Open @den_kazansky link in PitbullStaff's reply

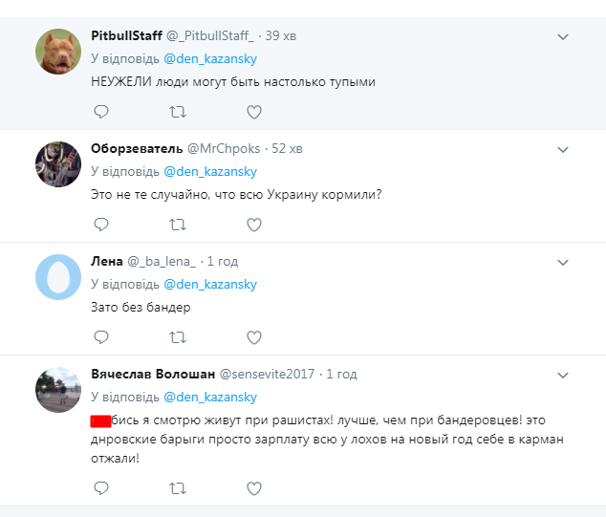pos(210,58)
